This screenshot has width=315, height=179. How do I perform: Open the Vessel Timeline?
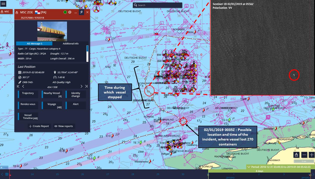pos(28,116)
